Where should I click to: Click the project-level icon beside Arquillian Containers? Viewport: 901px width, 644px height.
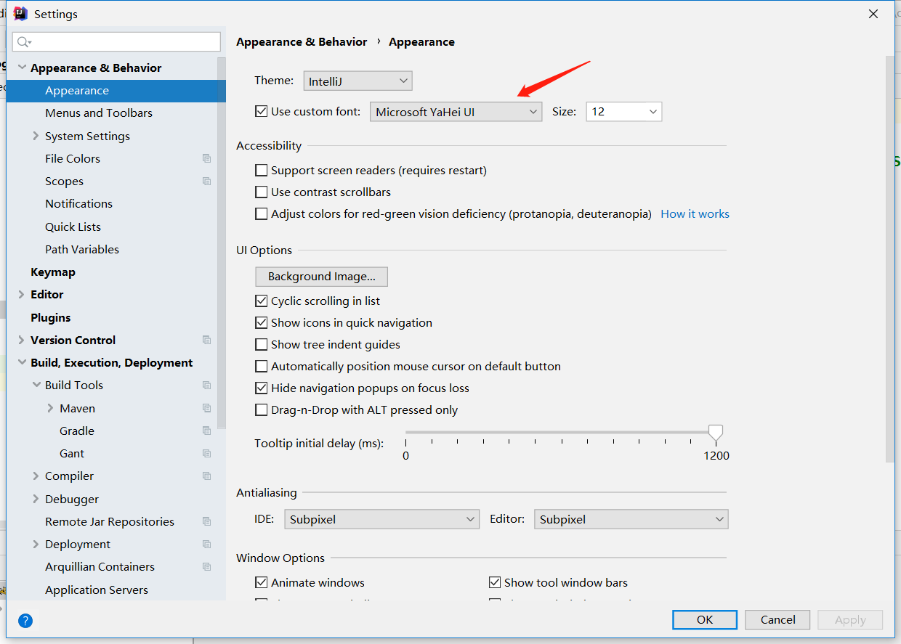point(207,566)
